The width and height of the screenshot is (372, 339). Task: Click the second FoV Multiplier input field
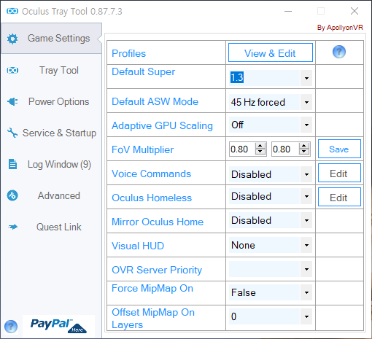click(x=285, y=149)
